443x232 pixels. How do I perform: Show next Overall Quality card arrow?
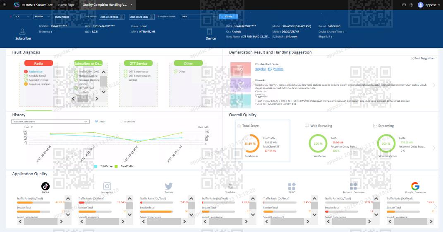[434, 148]
